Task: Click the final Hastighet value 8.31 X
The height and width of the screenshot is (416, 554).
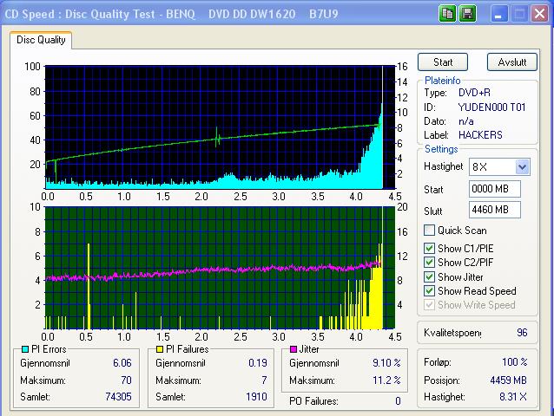Action: tap(513, 397)
